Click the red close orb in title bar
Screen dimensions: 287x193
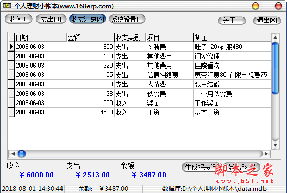point(278,6)
